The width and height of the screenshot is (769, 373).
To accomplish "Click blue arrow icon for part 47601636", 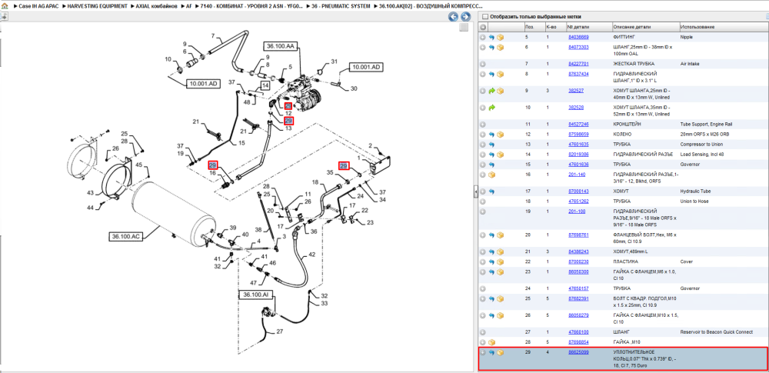I will point(492,165).
